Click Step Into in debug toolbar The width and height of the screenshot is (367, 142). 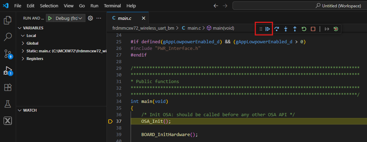[285, 29]
